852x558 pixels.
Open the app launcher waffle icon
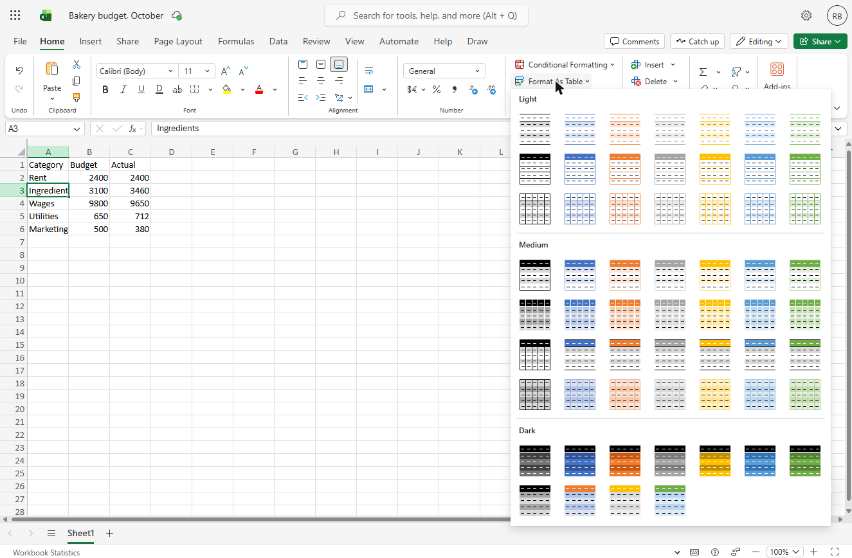pyautogui.click(x=15, y=15)
